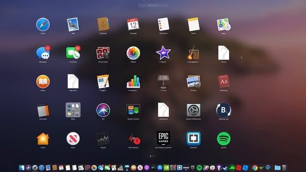Launch Reminders from the Launchpad grid
Viewport: 306px width, 172px height.
coord(164,24)
